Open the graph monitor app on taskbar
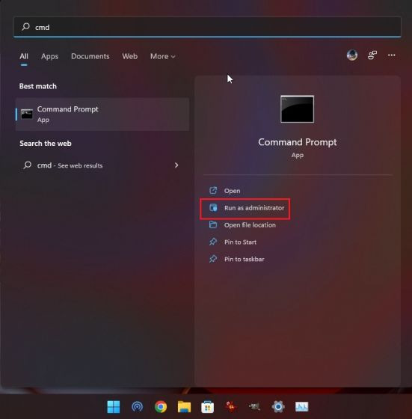 tap(302, 407)
